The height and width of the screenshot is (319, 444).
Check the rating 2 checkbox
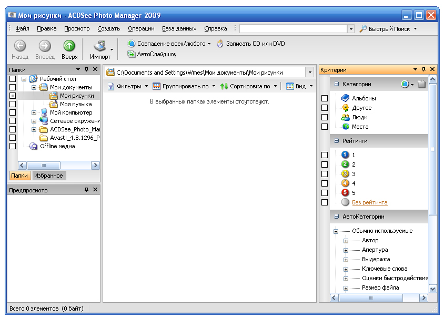pyautogui.click(x=325, y=164)
